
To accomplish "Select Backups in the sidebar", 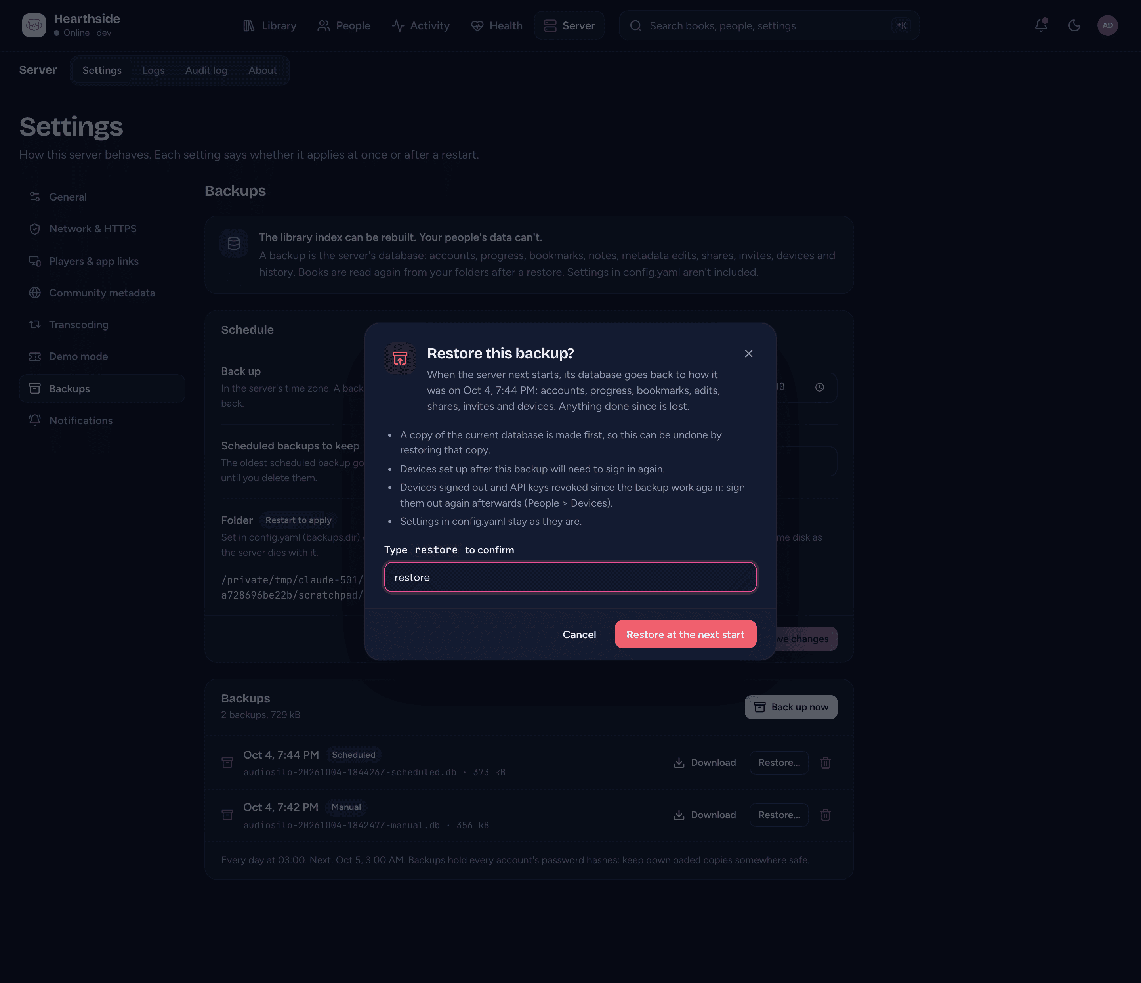I will pos(102,388).
